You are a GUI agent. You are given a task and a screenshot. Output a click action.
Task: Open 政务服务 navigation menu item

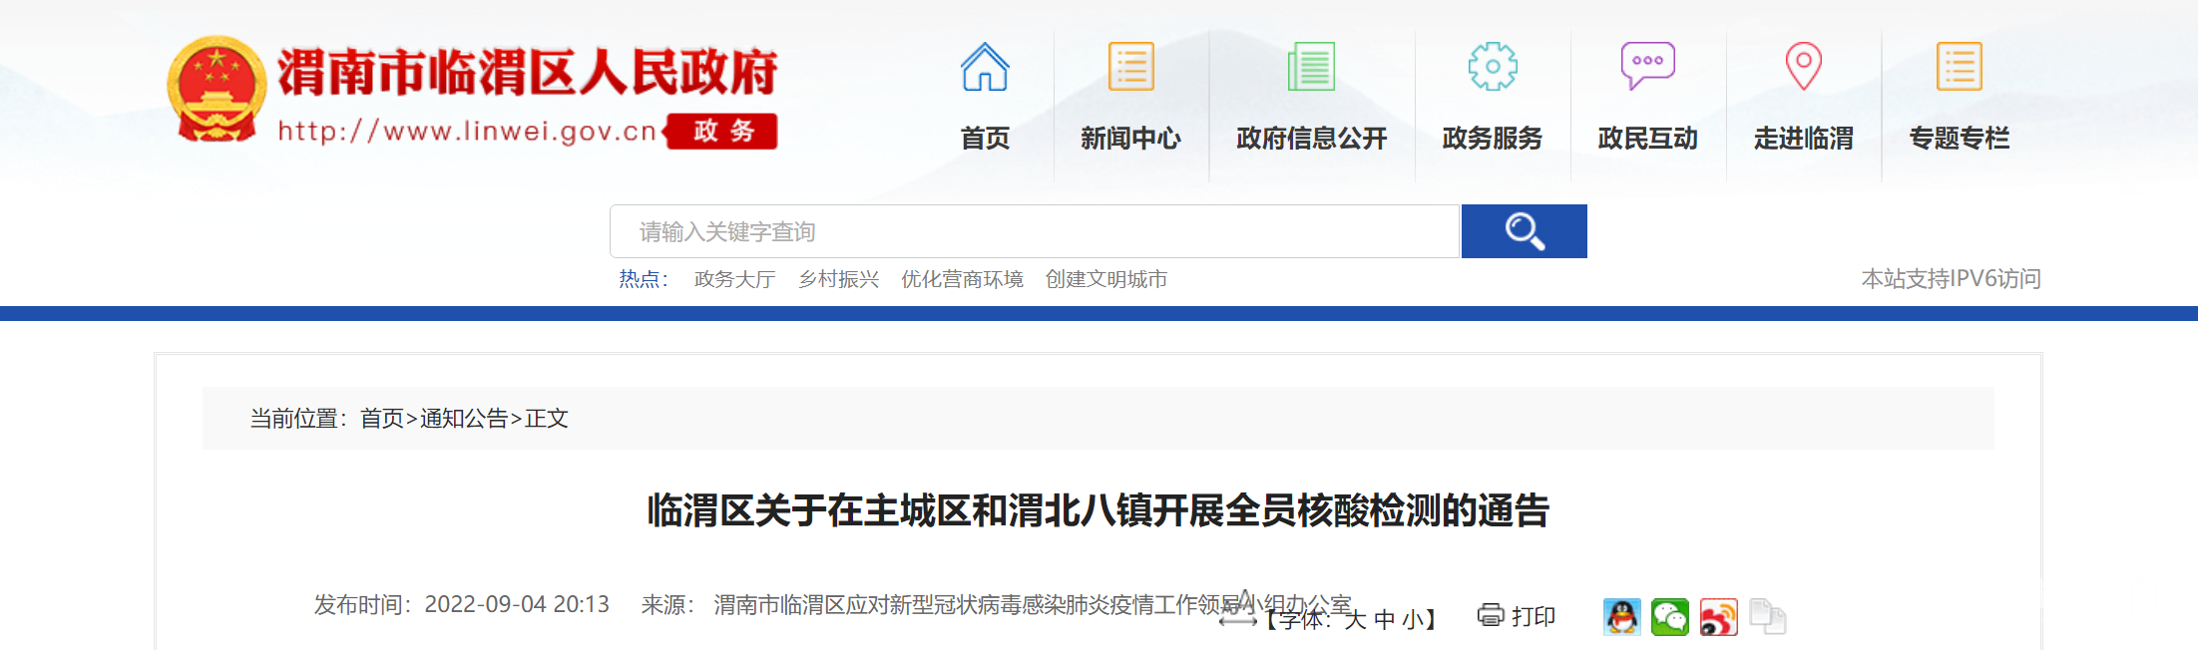point(1493,138)
